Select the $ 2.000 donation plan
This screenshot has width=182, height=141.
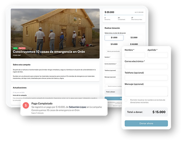pyautogui.click(x=134, y=37)
